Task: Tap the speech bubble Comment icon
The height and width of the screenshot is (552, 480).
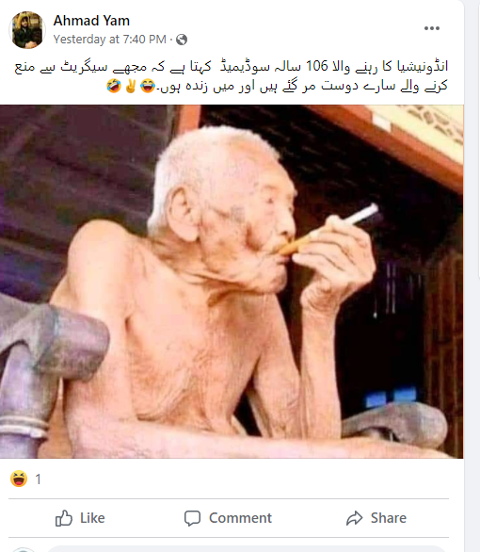Action: pos(192,518)
